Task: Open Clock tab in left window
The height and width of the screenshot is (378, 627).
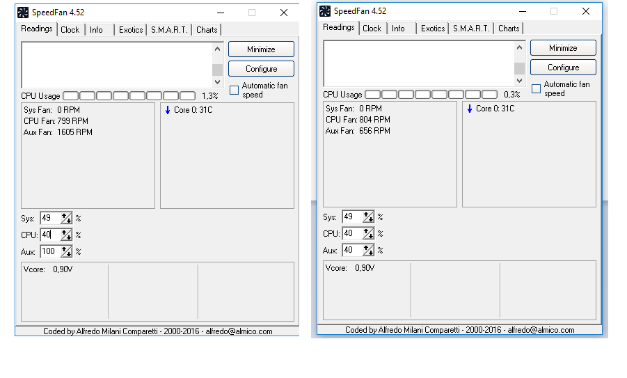Action: pyautogui.click(x=70, y=30)
